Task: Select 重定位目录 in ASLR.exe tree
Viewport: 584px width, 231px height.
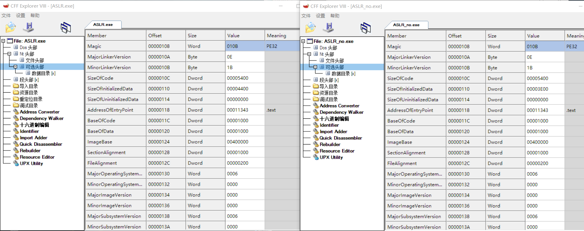Action: coord(31,99)
